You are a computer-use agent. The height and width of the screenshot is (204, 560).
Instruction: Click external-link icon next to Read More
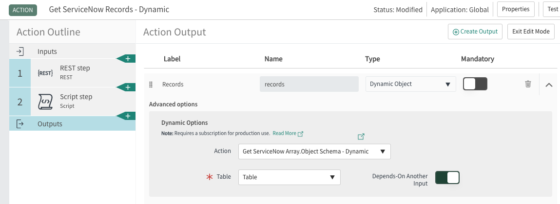(x=300, y=134)
